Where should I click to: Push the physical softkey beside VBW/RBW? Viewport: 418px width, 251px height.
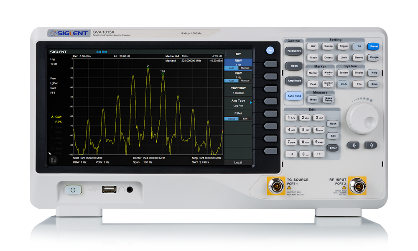[x=270, y=89]
